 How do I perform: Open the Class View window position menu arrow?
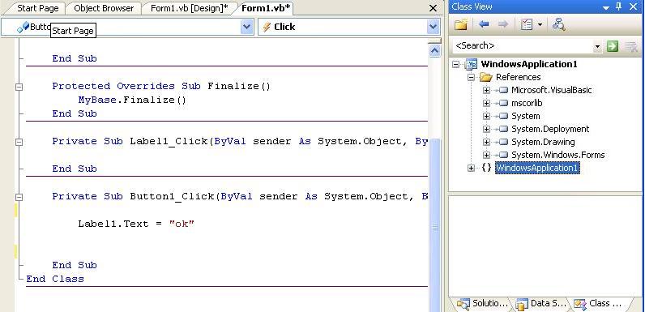pos(605,7)
